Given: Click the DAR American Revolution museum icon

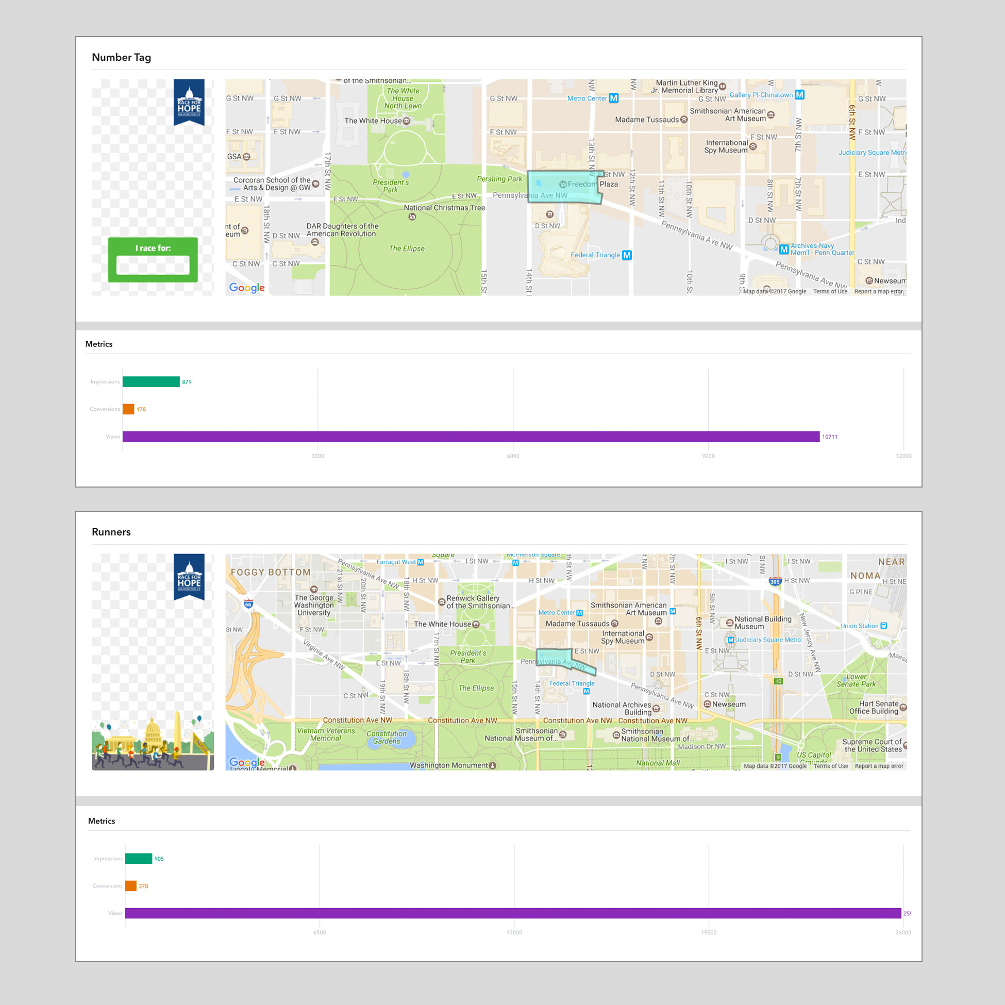Looking at the screenshot, I should (315, 242).
